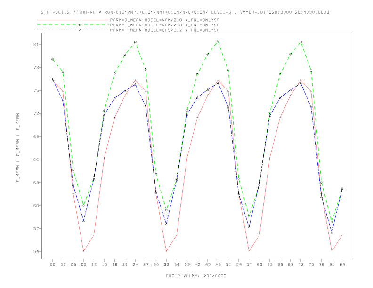This screenshot has width=373, height=288.
Task: Select legend entry PARM=O_MEAN MODEL=NAM/218
Action: 164,20
